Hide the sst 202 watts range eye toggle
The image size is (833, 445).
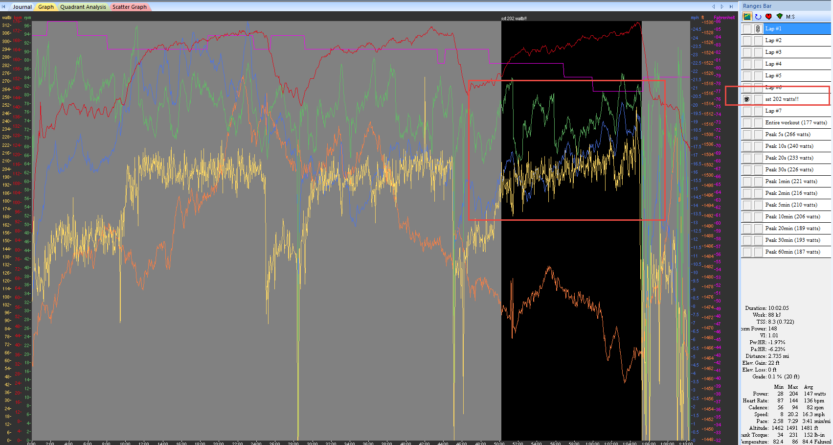[x=747, y=99]
